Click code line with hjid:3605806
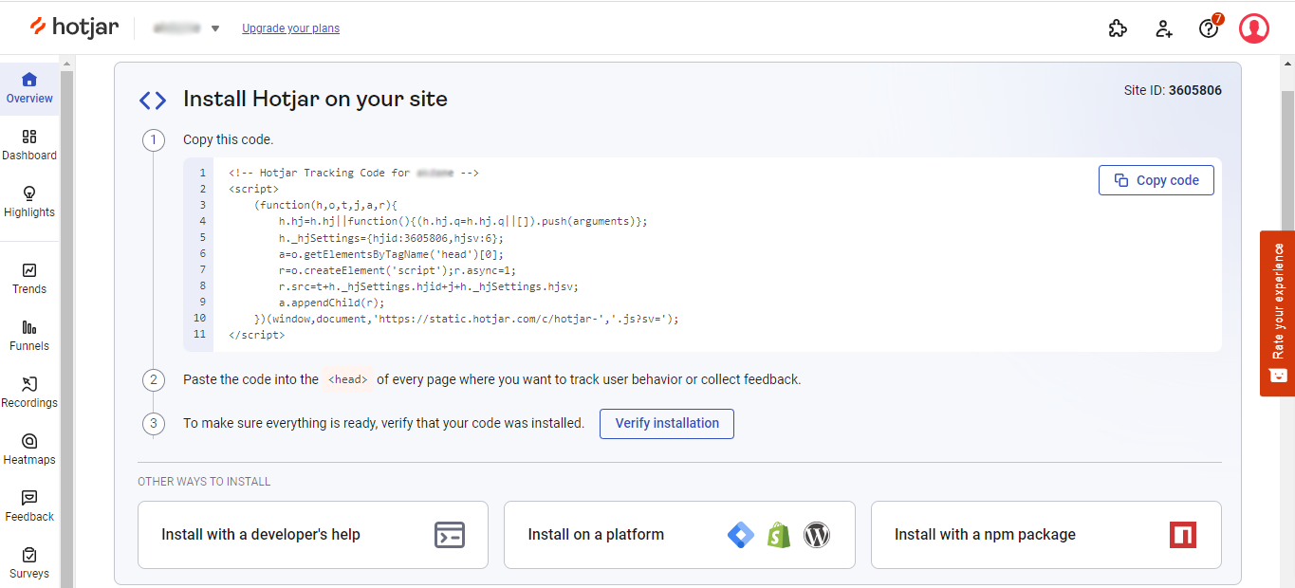 392,238
